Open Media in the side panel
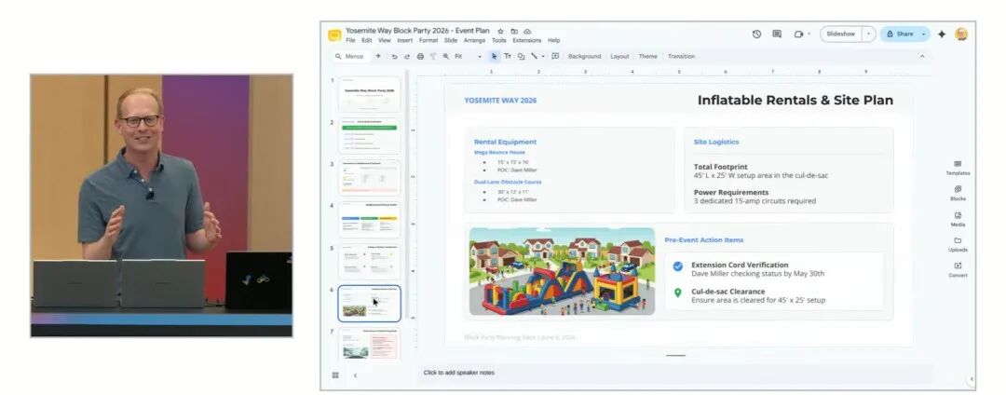Screen dimensions: 1006x395 [958, 219]
